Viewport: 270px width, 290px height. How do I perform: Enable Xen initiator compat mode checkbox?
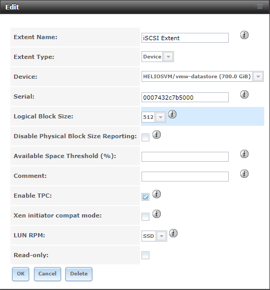[145, 217]
